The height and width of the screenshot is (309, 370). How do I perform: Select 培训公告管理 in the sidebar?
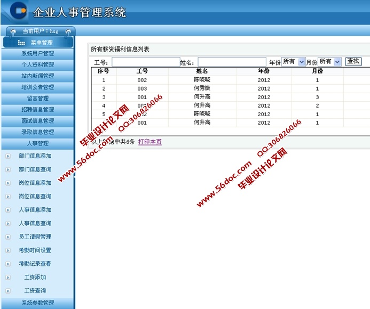click(37, 87)
